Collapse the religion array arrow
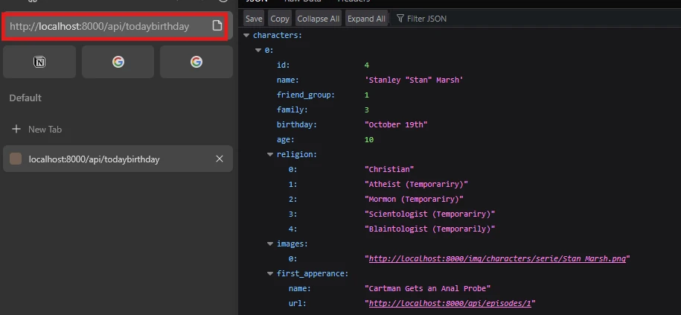This screenshot has height=315, width=681. pyautogui.click(x=270, y=154)
